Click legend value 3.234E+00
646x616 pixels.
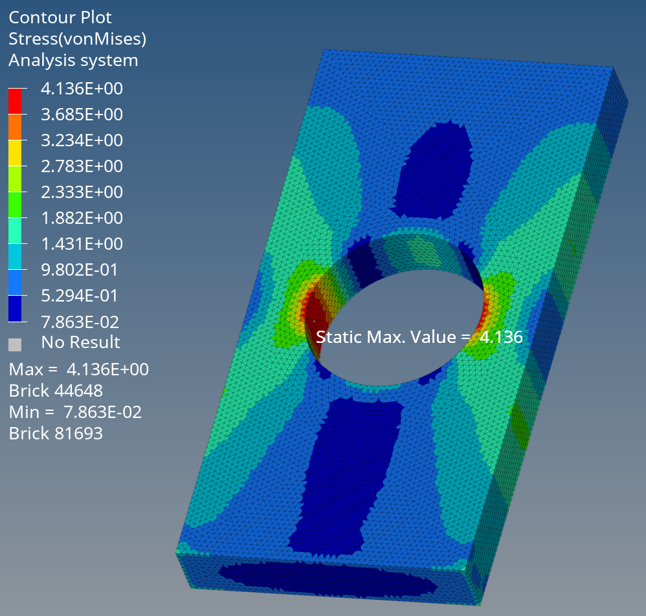82,140
